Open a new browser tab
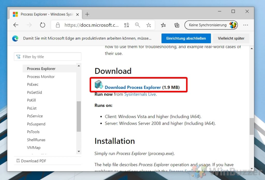Screen dimensions: 265x180 click(87, 14)
